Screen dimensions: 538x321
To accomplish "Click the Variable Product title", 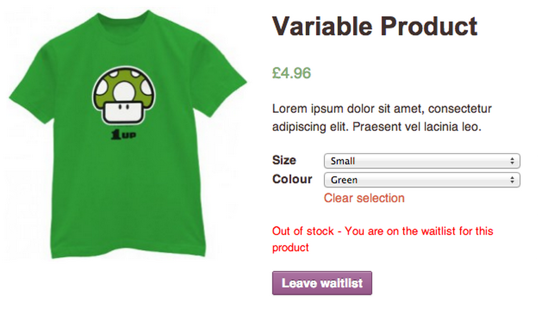I will pos(375,26).
